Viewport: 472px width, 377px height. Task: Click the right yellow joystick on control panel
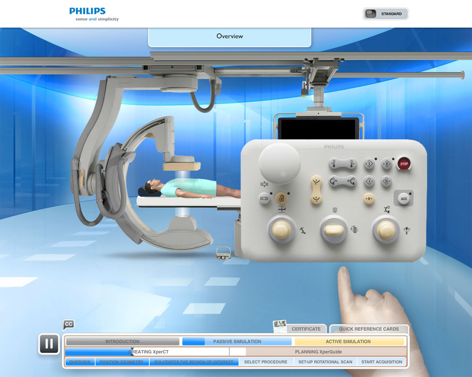tap(386, 230)
